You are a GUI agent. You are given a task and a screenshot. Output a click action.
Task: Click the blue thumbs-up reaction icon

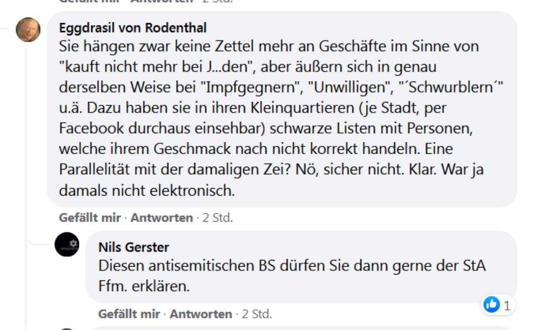coord(491,305)
